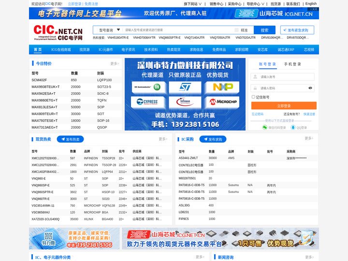Click the 发布紧急求购 button
348x261 pixels.
point(297,30)
